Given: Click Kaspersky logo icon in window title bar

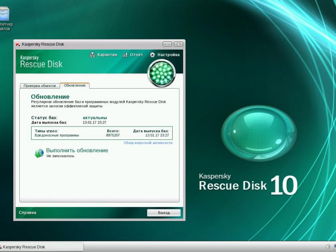Looking at the screenshot, I should [x=18, y=45].
